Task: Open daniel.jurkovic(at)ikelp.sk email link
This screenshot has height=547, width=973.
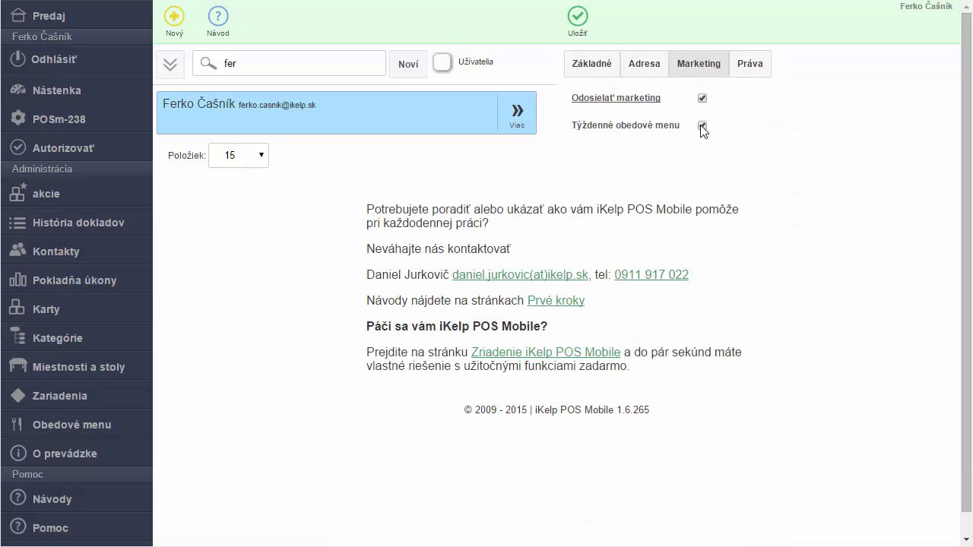Action: click(x=521, y=275)
